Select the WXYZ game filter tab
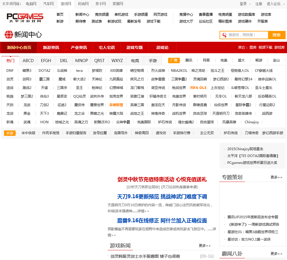The width and height of the screenshot is (287, 260). (x=117, y=61)
